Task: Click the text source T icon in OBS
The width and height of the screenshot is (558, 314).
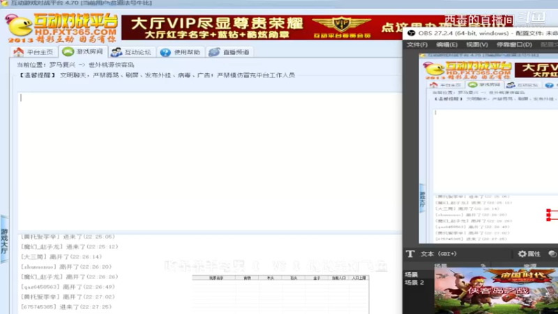Action: tap(410, 253)
